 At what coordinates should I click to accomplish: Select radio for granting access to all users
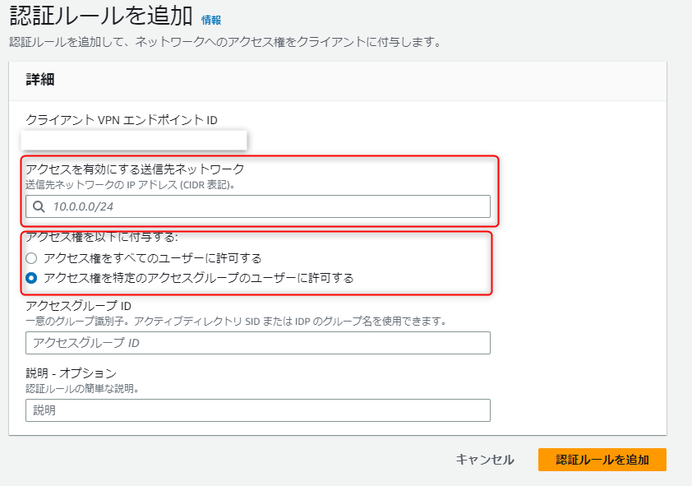click(31, 257)
